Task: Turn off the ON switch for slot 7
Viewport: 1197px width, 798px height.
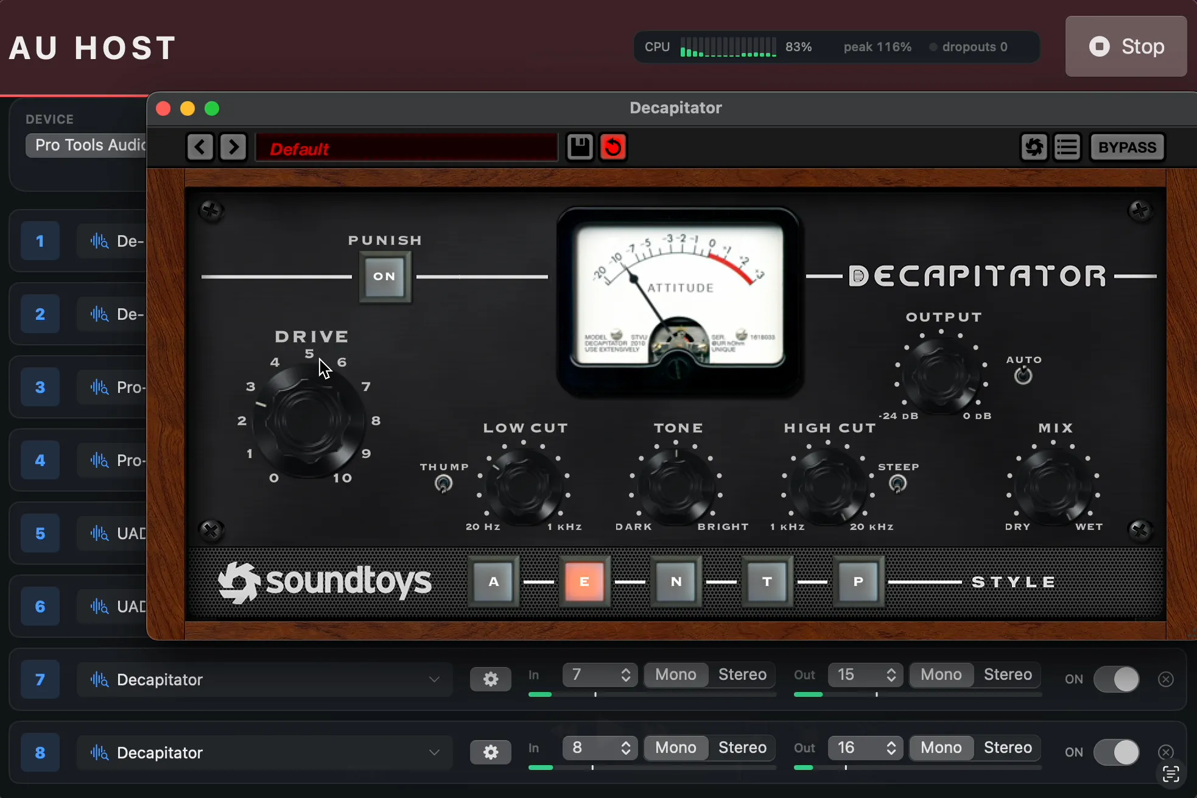Action: pyautogui.click(x=1117, y=679)
